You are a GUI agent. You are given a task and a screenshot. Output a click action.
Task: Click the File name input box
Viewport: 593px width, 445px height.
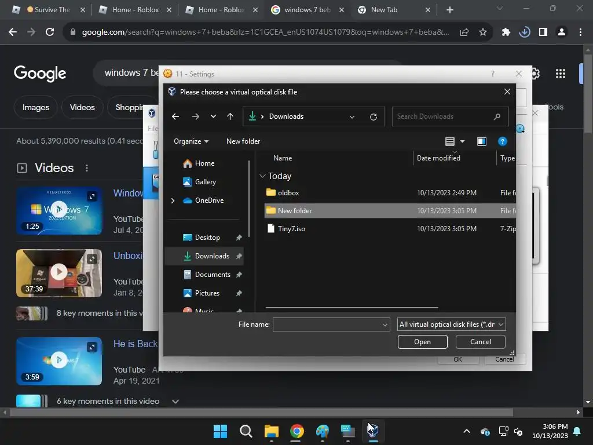(327, 324)
